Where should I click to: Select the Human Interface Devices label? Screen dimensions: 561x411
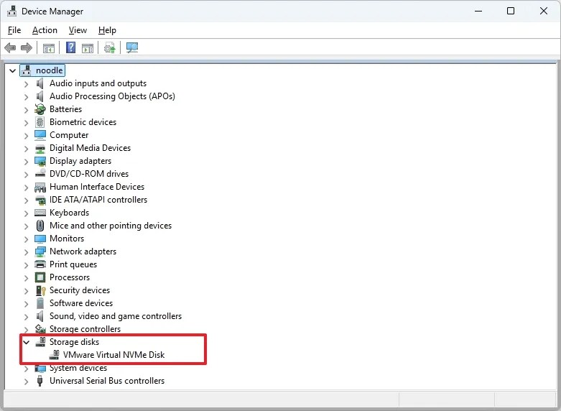(x=97, y=187)
